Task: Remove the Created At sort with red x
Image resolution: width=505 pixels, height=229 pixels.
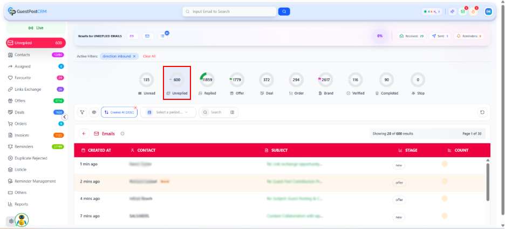Action: click(x=135, y=107)
